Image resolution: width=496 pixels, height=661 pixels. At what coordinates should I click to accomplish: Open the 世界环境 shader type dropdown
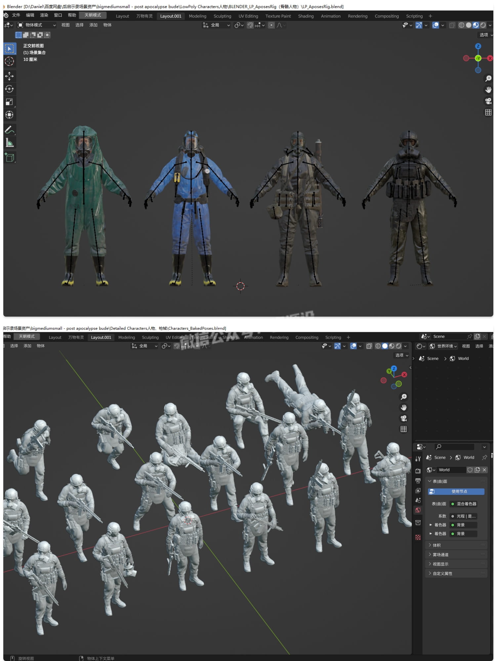point(443,346)
